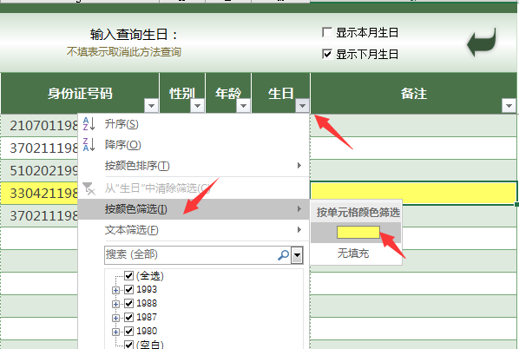Click the descending sort Z-A icon
Image resolution: width=519 pixels, height=349 pixels.
89,145
